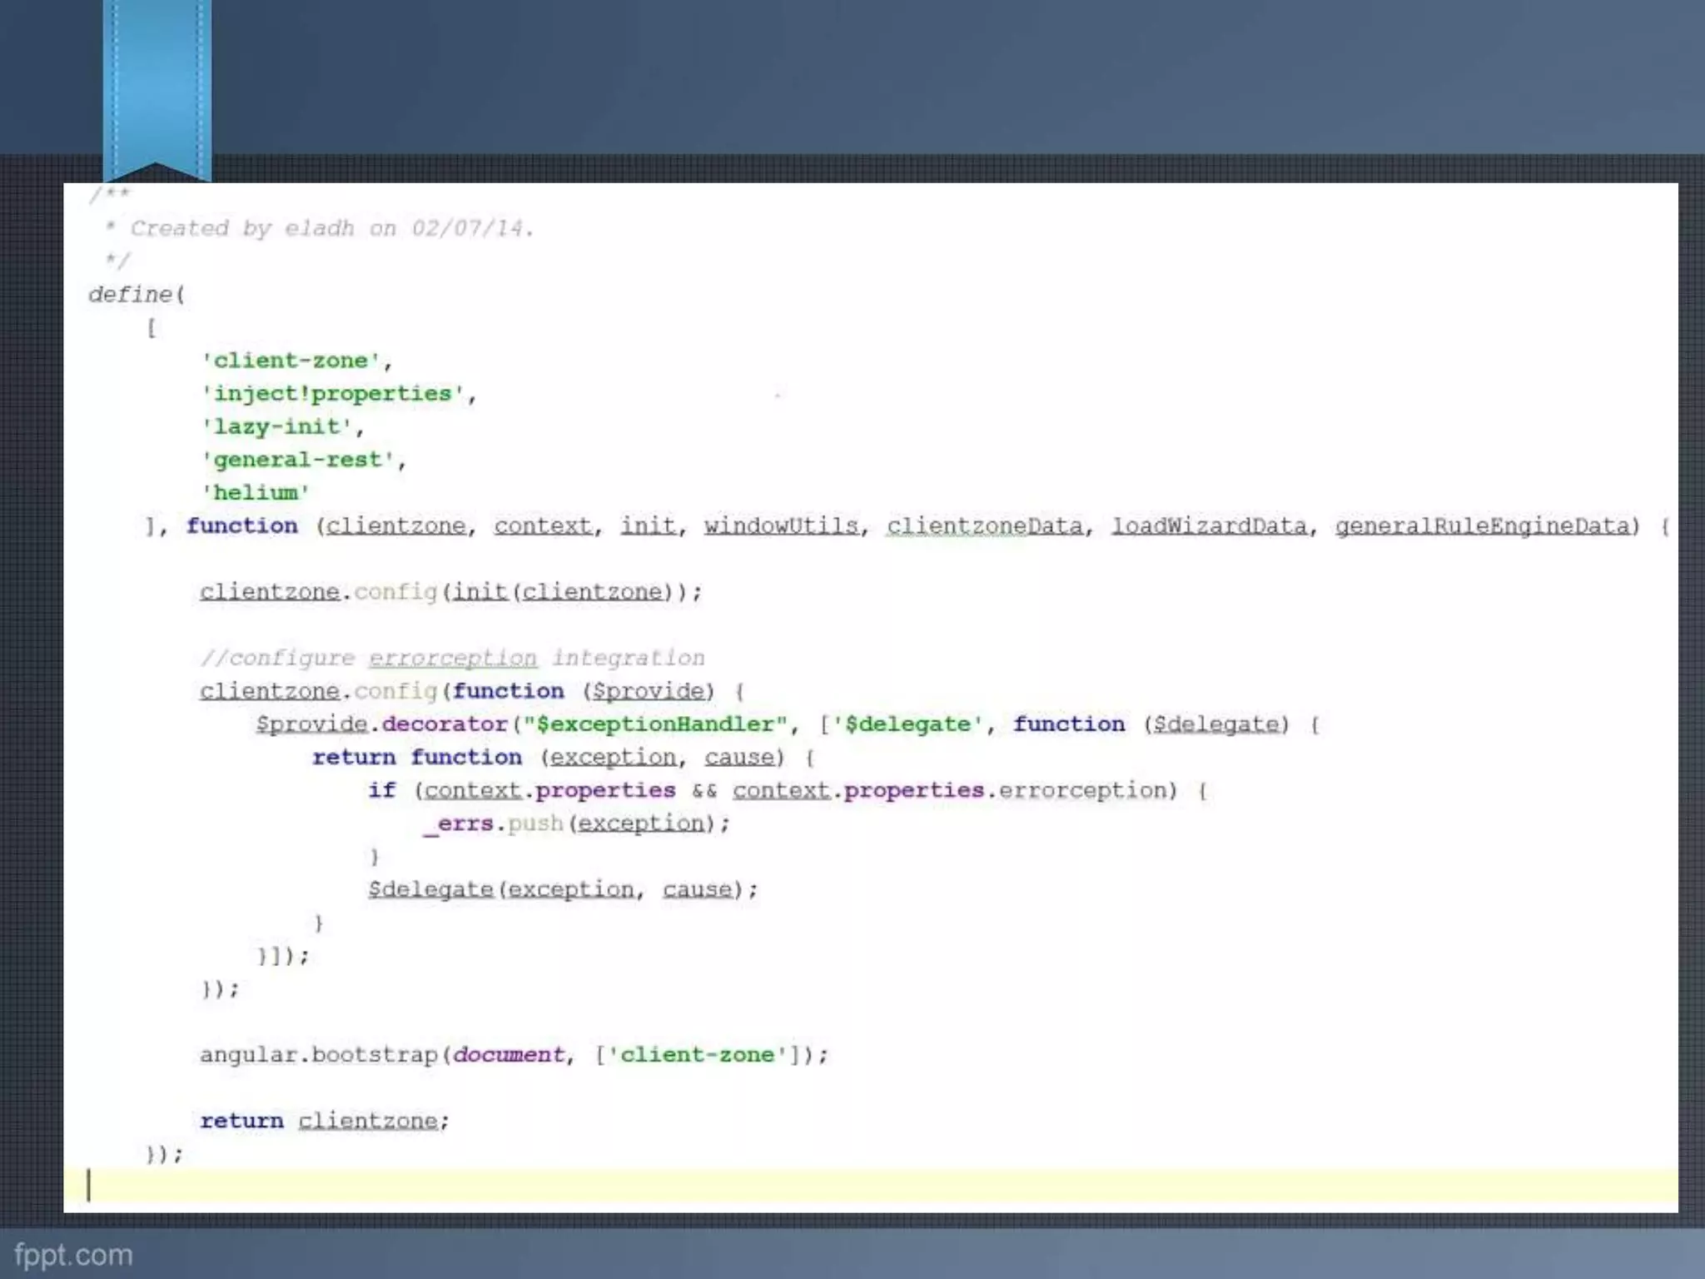Click the angular.bootstrap statement

(x=513, y=1055)
